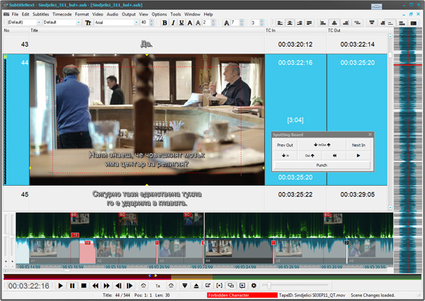
Task: Open the Timecode menu
Action: click(x=62, y=14)
